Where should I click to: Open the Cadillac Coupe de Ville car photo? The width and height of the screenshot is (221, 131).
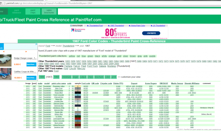(6, 74)
